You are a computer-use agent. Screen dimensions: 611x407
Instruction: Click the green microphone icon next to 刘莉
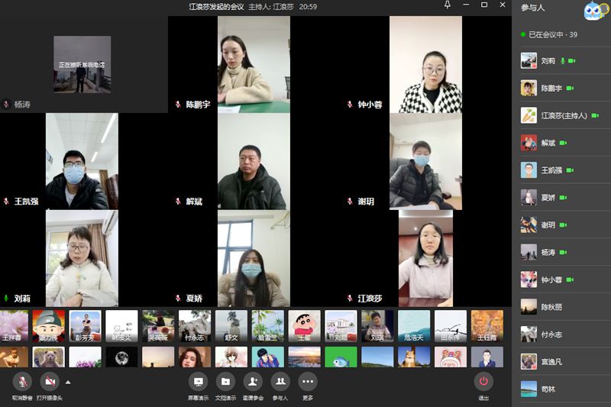click(563, 60)
